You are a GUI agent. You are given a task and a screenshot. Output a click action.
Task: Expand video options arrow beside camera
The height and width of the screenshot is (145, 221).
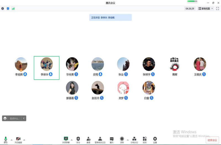coord(24,140)
